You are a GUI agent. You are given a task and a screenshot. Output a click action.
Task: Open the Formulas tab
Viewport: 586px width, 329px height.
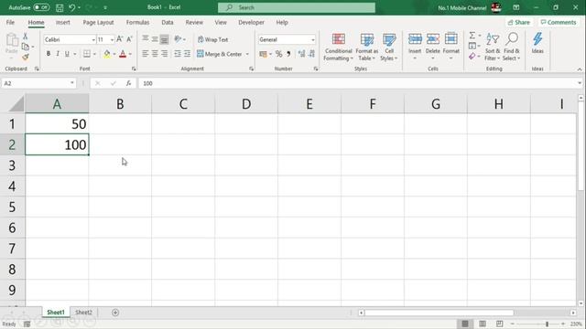[137, 22]
